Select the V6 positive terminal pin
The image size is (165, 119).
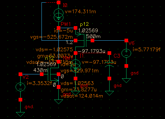[x=126, y=40]
